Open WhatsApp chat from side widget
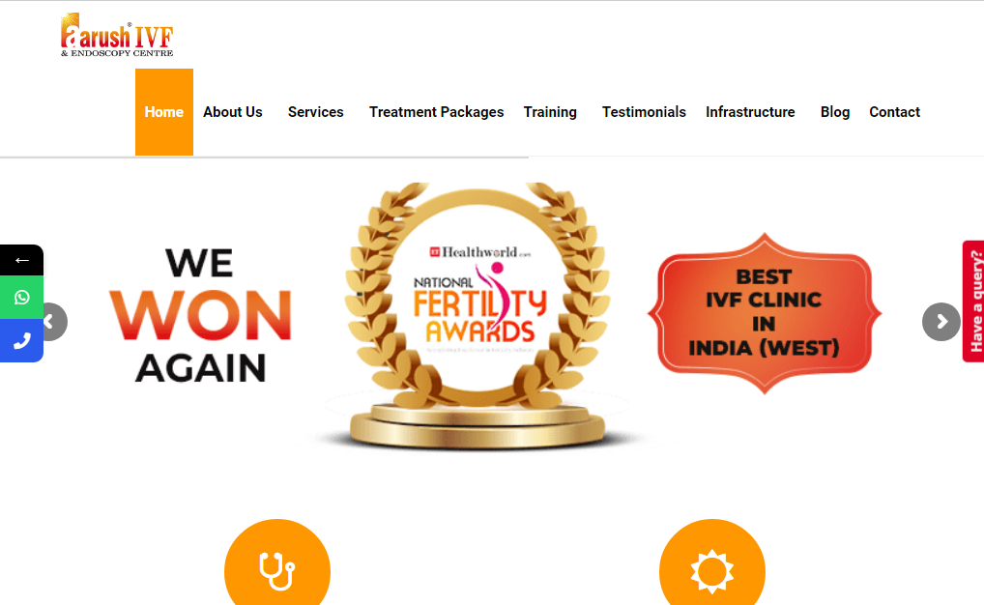984x605 pixels. coord(22,298)
